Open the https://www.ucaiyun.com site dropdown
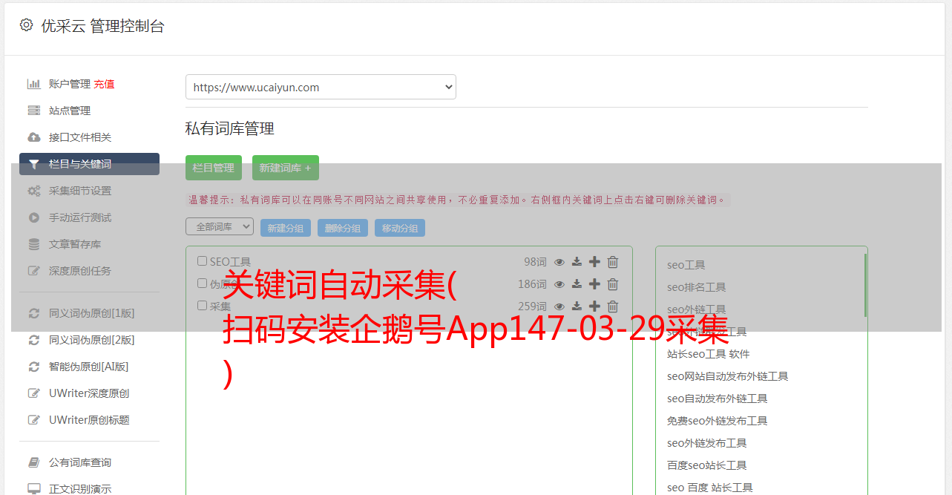 point(321,87)
